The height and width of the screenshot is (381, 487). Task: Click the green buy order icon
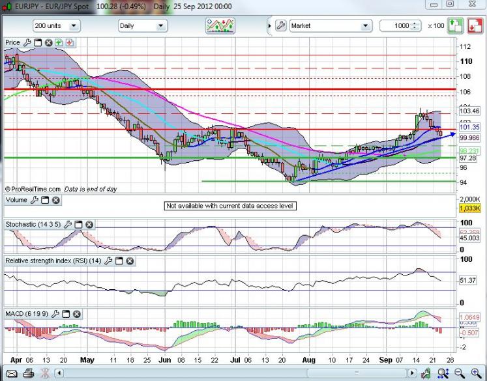tap(455, 26)
